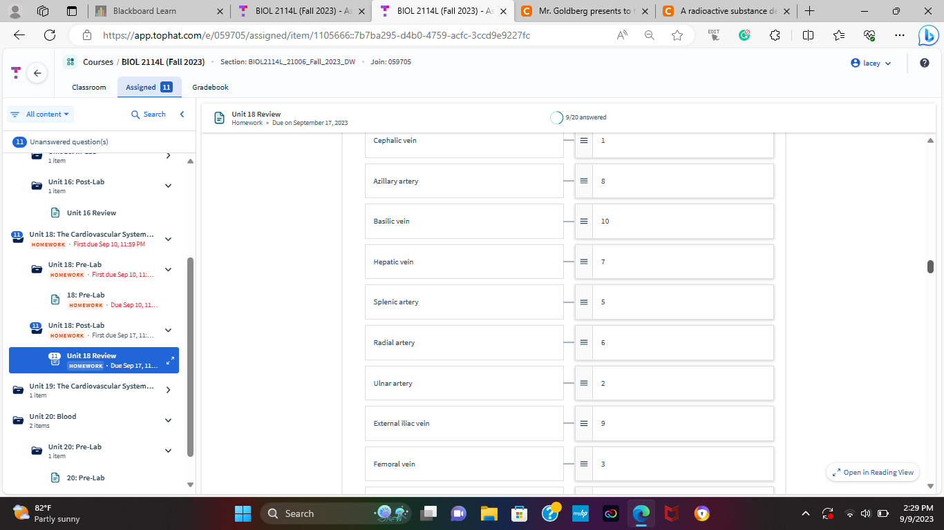Click drag handle beside answer 8

tap(584, 181)
